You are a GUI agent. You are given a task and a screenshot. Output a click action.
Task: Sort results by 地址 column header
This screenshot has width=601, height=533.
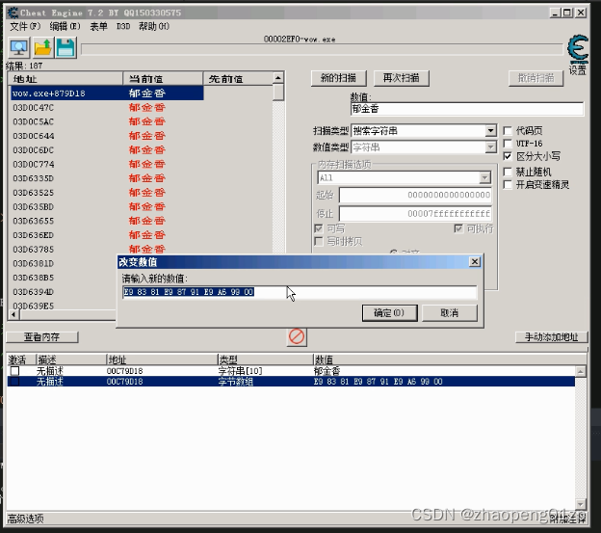(x=65, y=79)
